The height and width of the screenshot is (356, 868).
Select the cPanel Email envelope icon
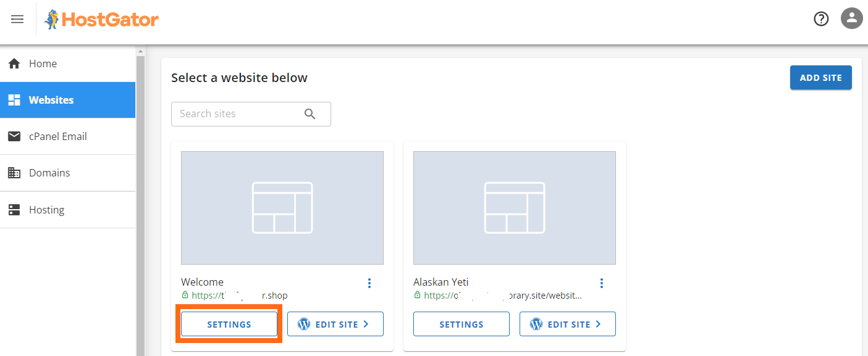(x=14, y=136)
